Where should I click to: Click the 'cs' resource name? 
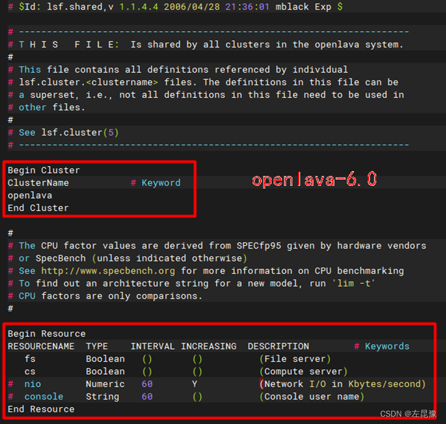pyautogui.click(x=30, y=372)
